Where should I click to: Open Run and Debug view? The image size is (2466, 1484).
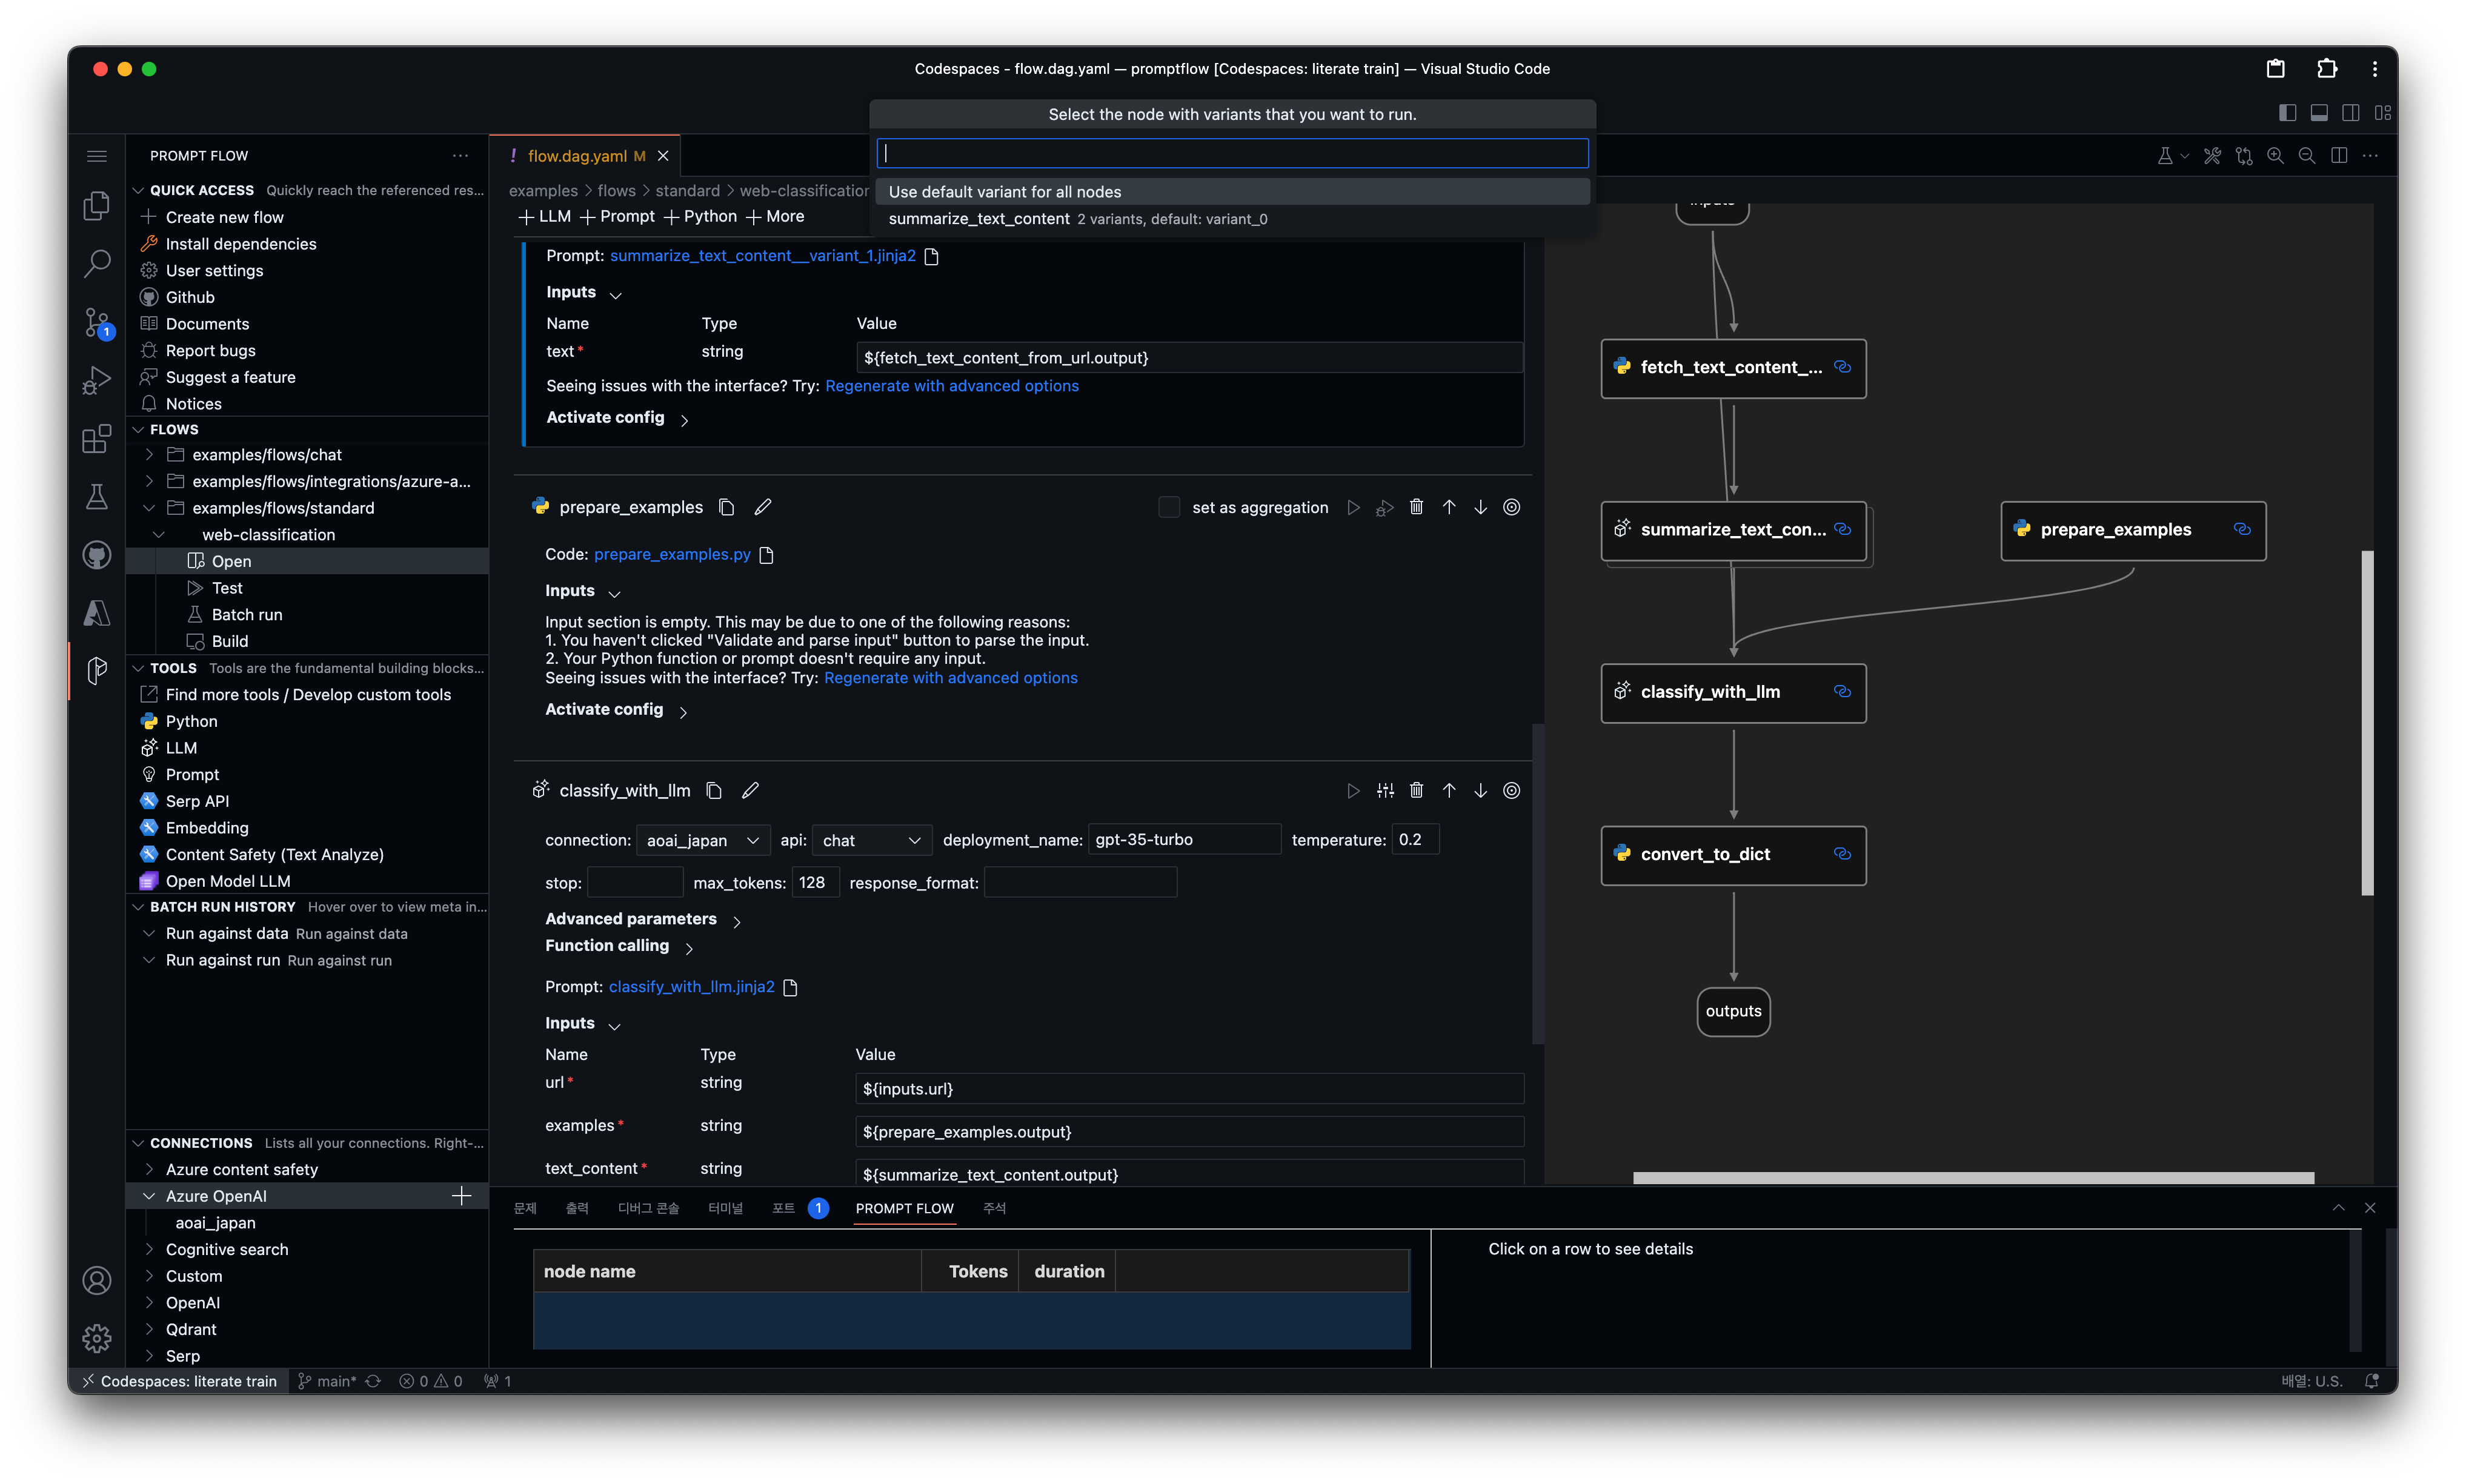96,380
